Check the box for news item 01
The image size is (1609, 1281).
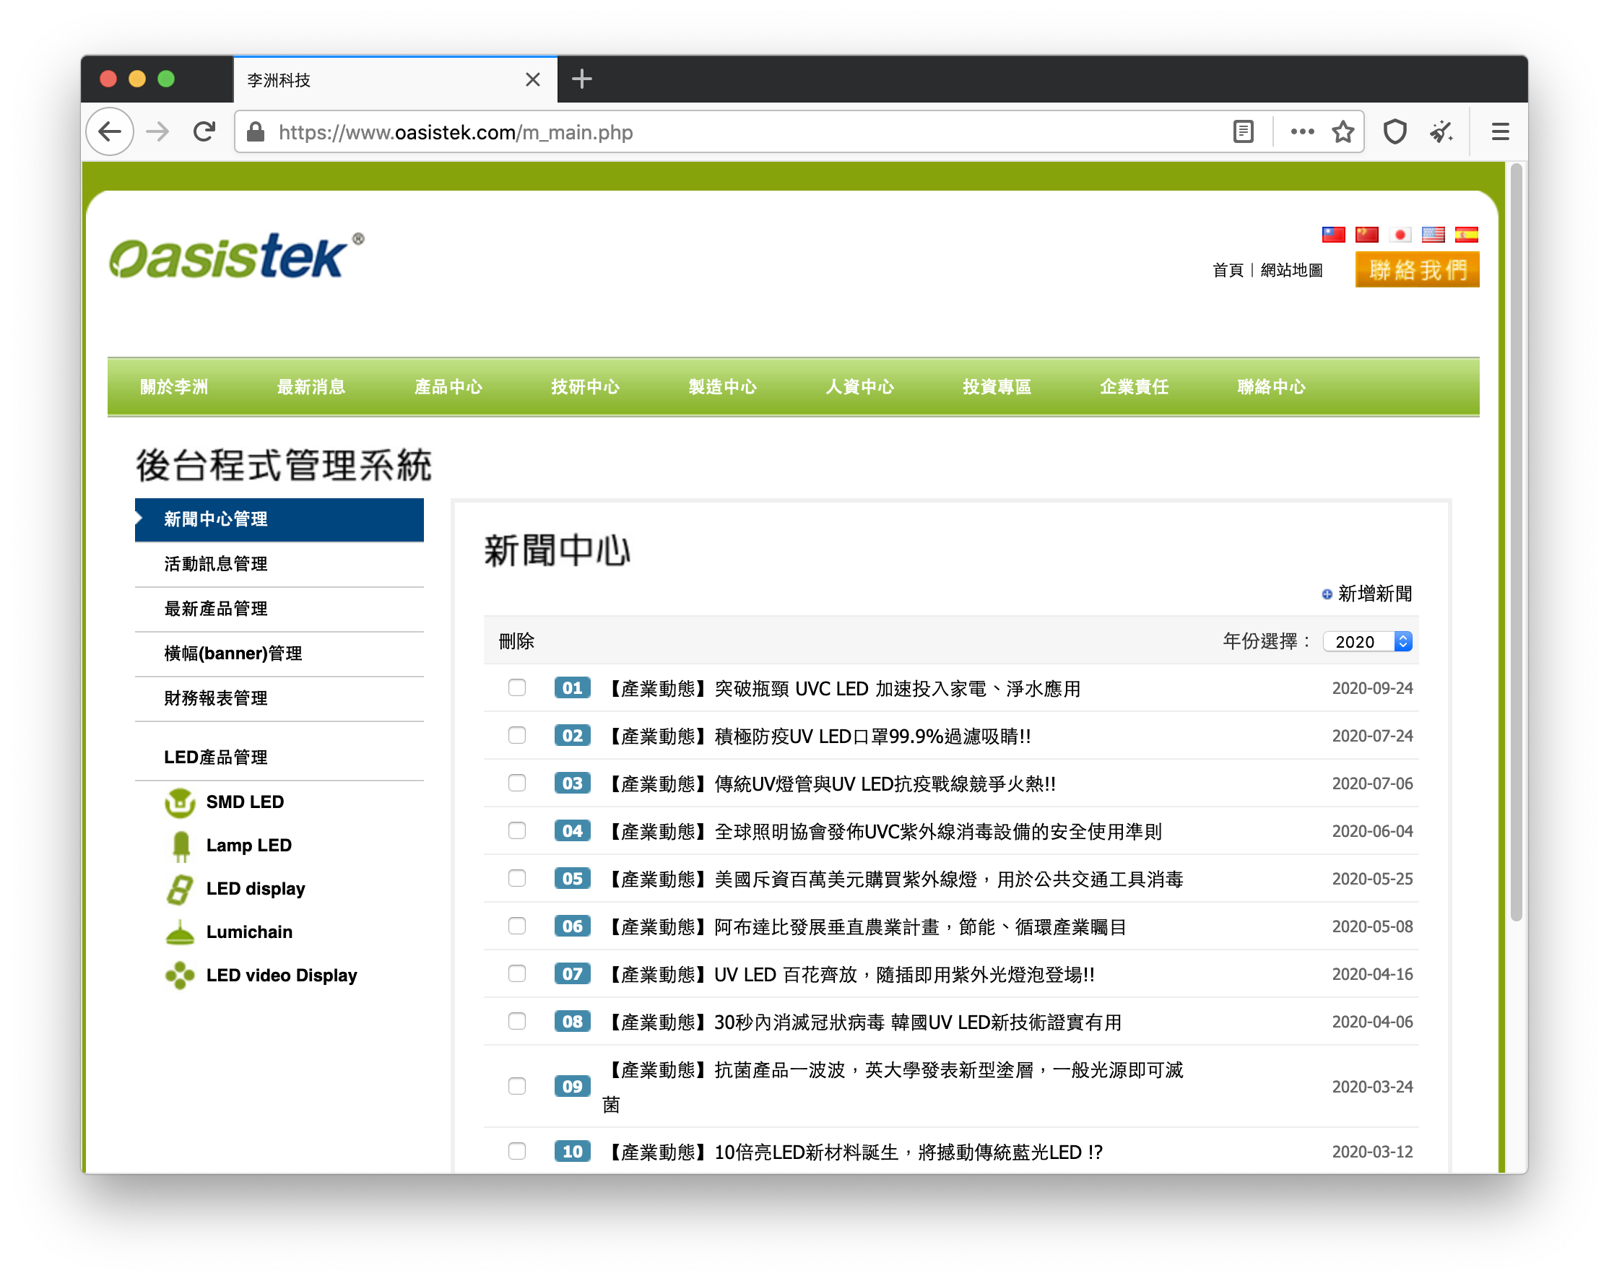click(516, 687)
